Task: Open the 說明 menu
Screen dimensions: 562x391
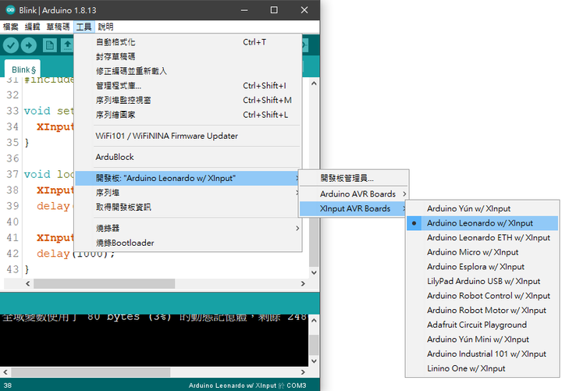Action: 105,27
